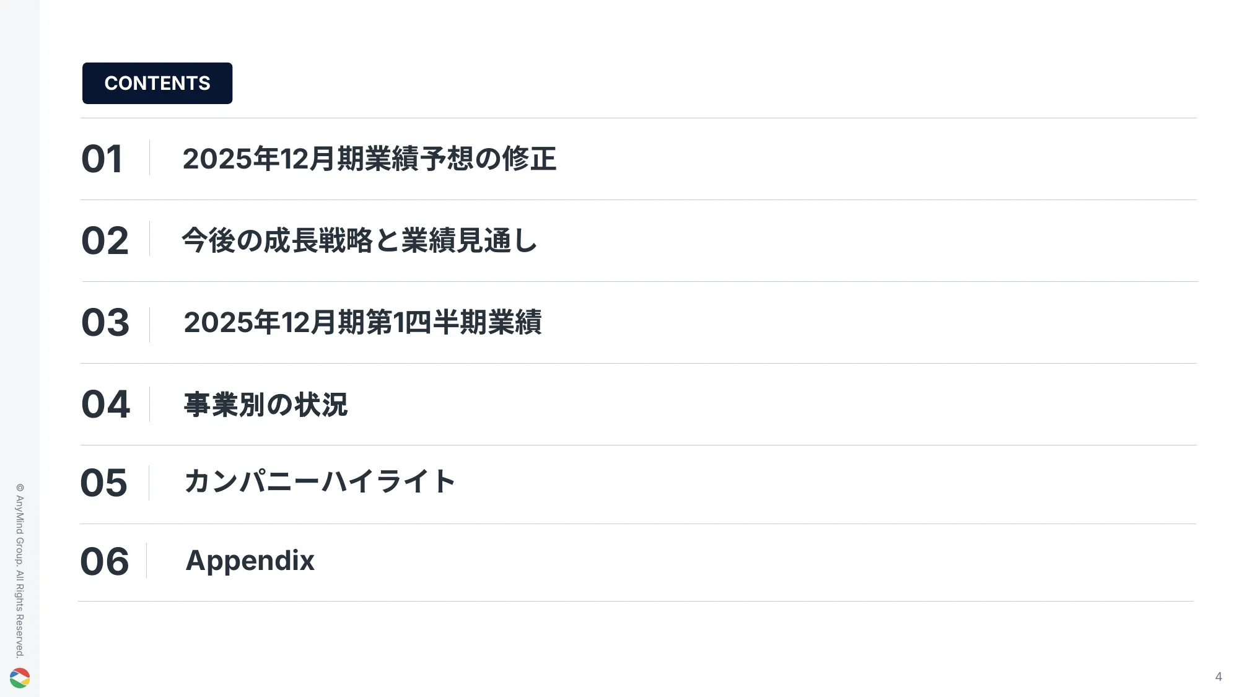Select section number 04
1239x697 pixels.
point(105,405)
